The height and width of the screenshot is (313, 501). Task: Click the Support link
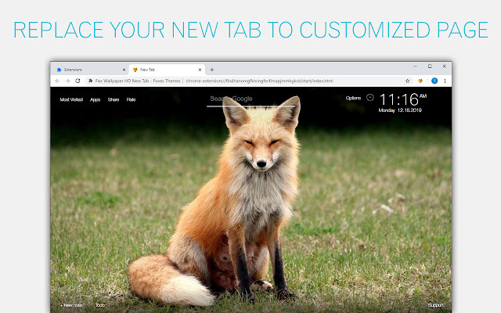(x=436, y=305)
